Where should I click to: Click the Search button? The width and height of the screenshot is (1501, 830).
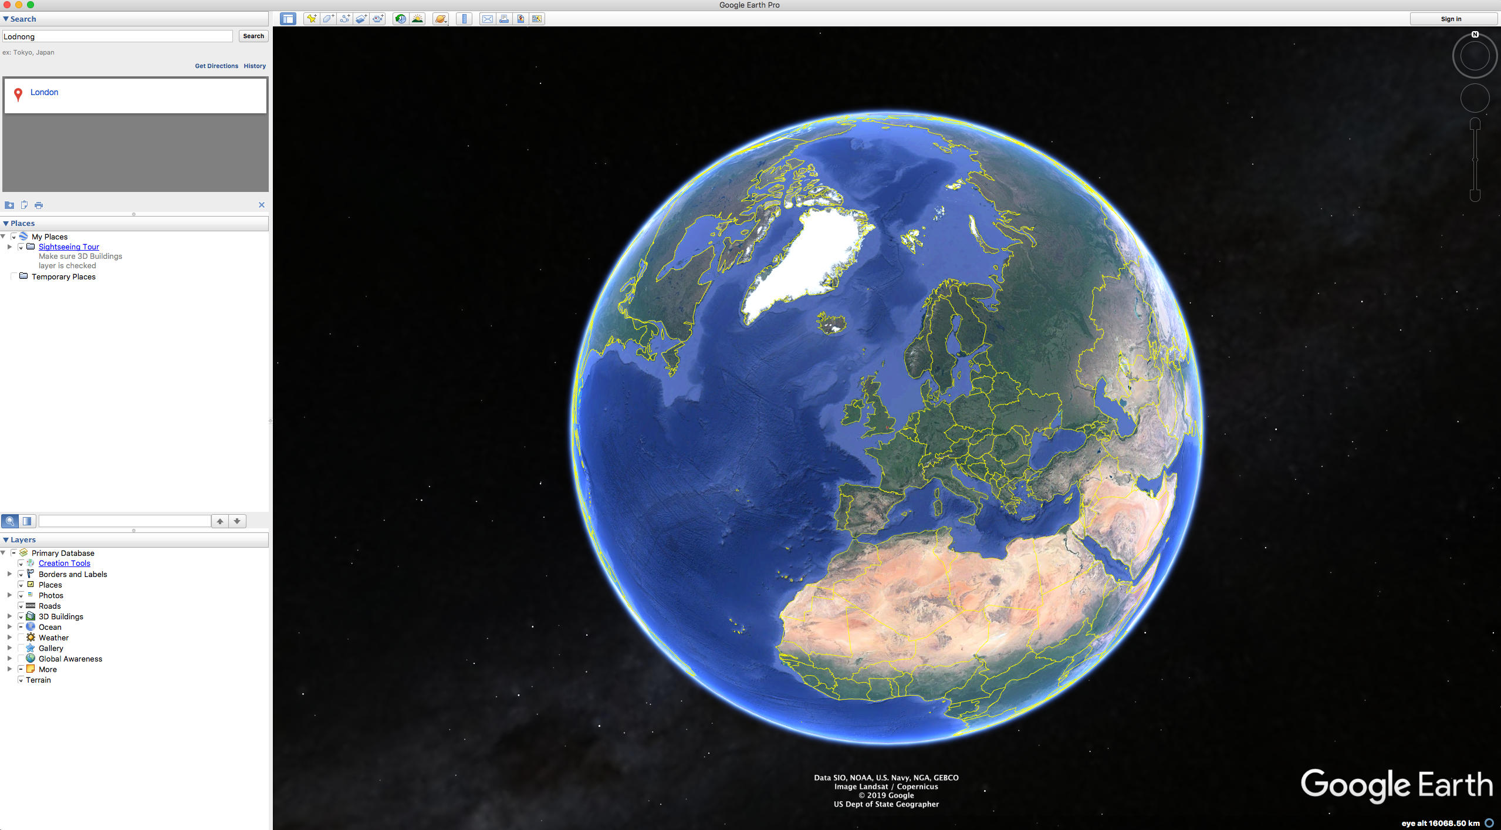[253, 36]
